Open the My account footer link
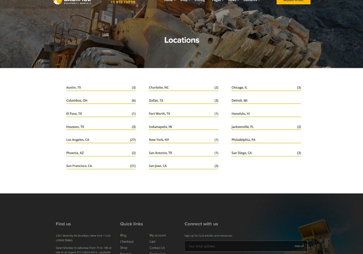 tap(158, 235)
